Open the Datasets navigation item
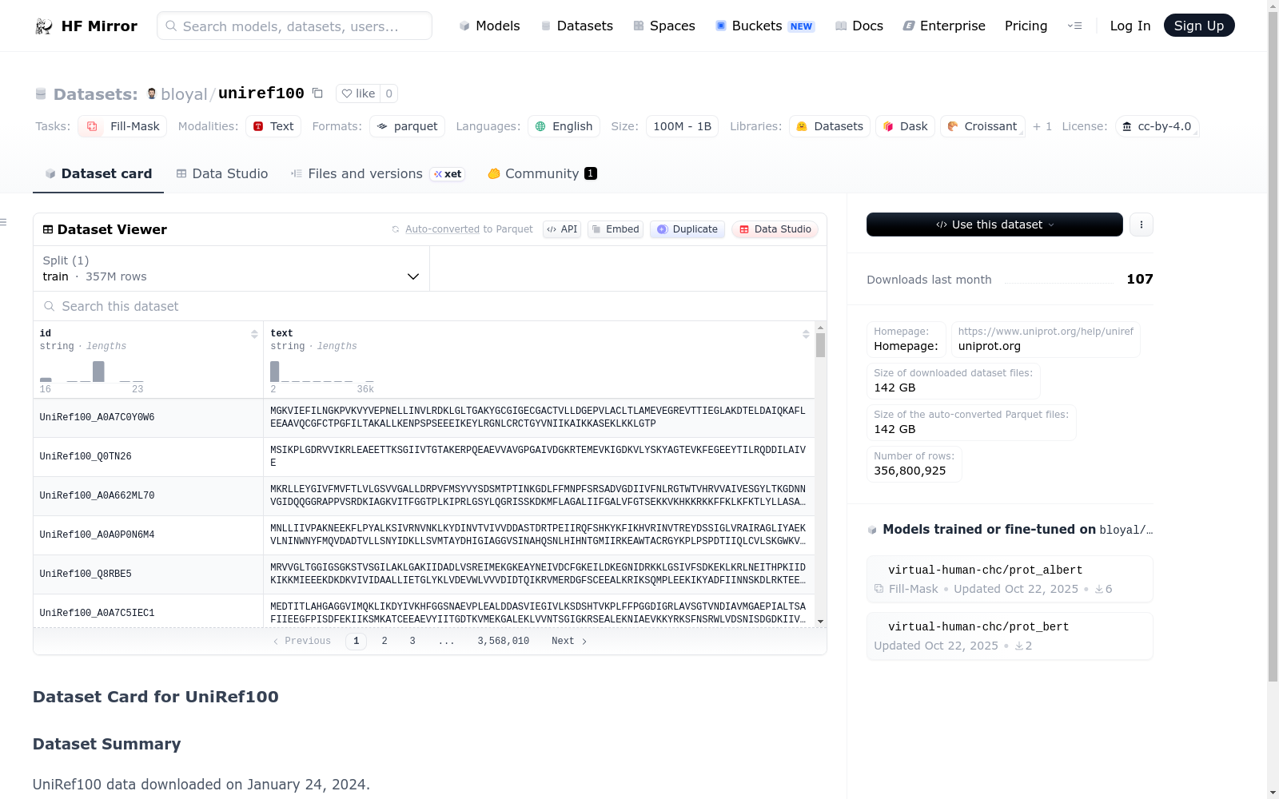1279x799 pixels. [x=576, y=26]
